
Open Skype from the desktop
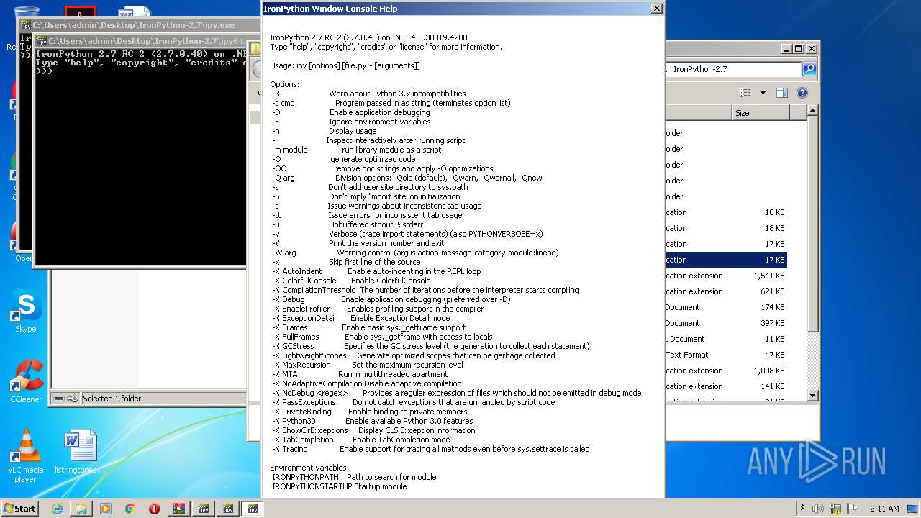pyautogui.click(x=25, y=311)
